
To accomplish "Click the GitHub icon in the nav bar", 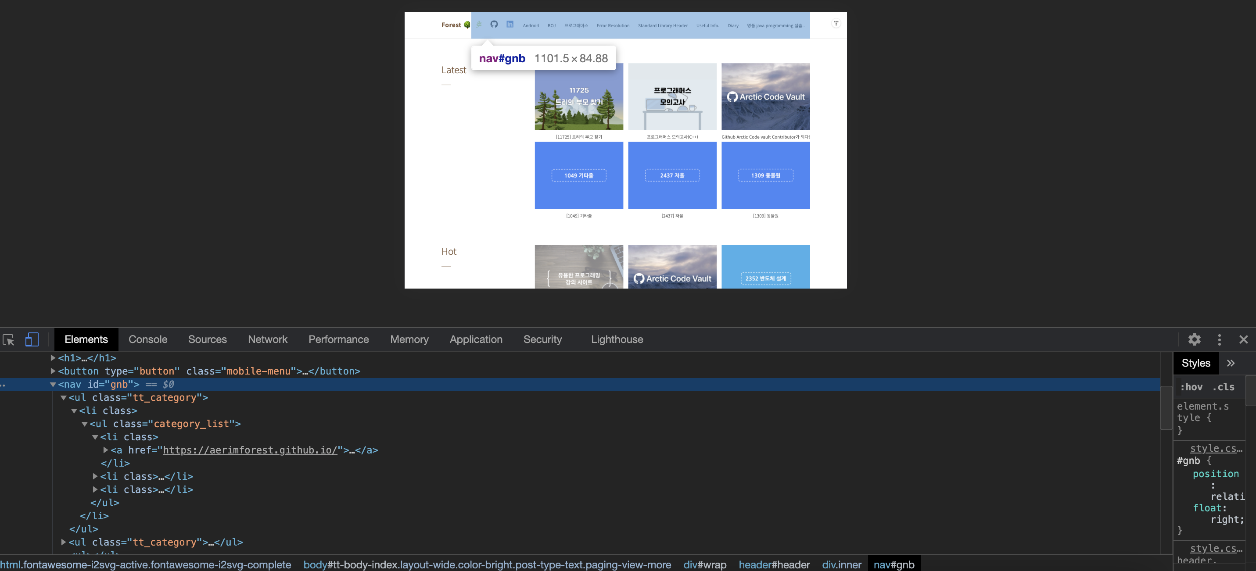I will (494, 25).
